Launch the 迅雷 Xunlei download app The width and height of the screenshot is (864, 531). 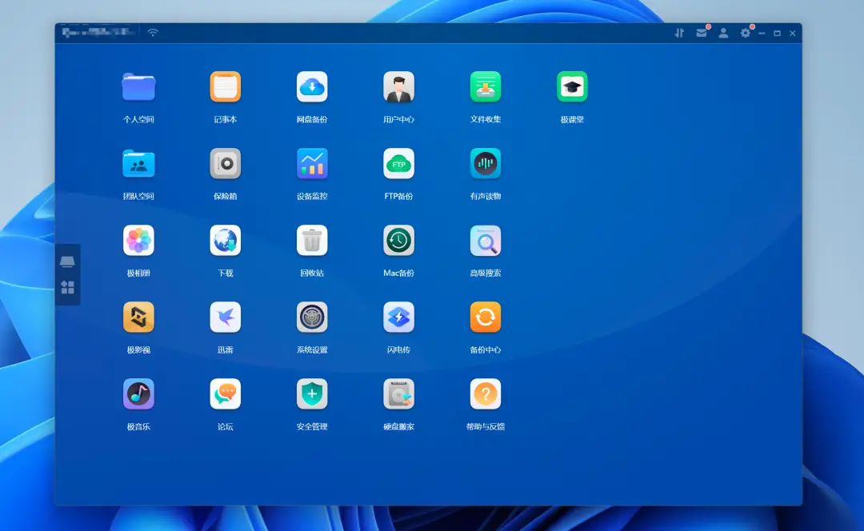pos(225,317)
